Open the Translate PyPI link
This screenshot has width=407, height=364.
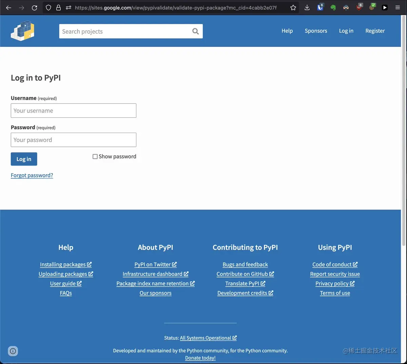tap(245, 284)
